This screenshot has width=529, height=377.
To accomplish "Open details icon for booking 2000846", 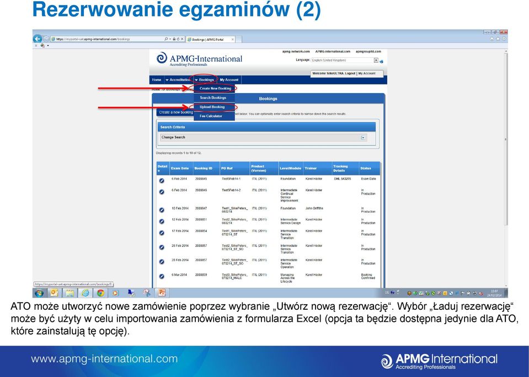I will 162,192.
